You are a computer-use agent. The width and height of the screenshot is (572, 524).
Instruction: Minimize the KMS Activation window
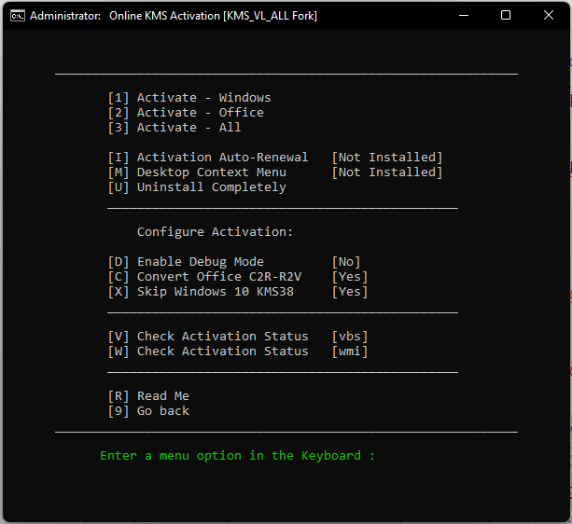[x=463, y=15]
